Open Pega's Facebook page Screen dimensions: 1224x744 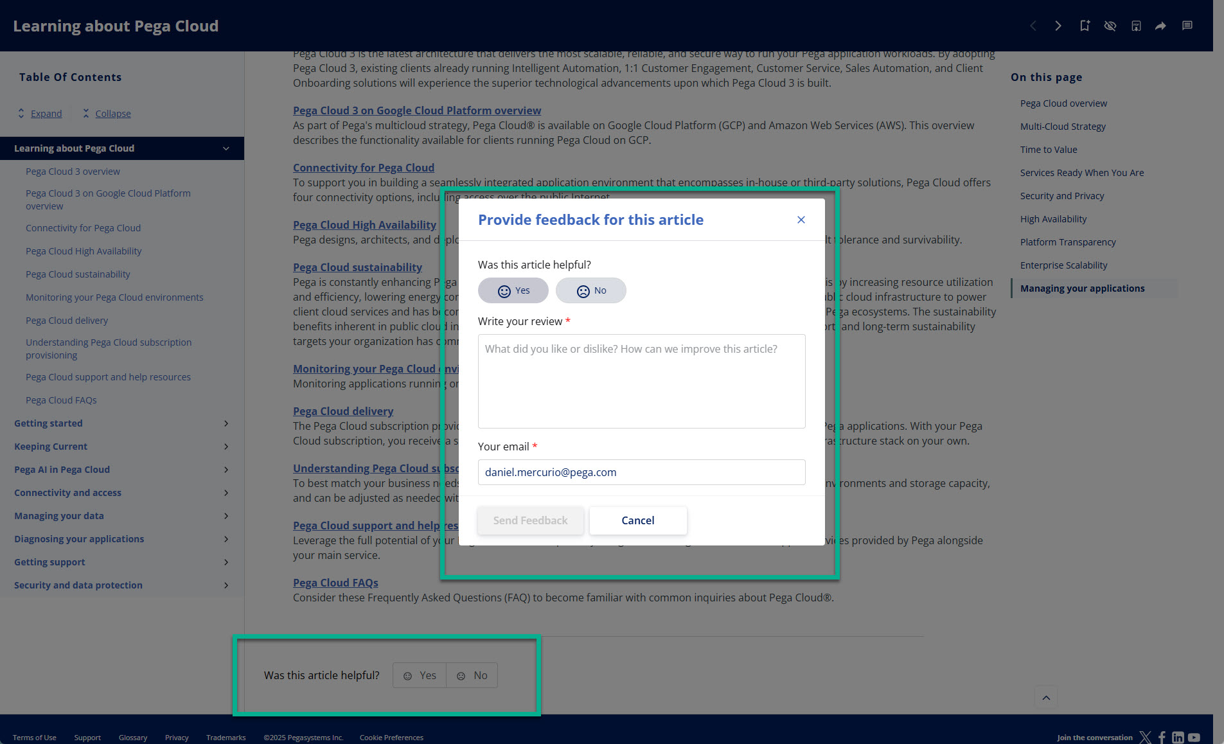pyautogui.click(x=1162, y=737)
